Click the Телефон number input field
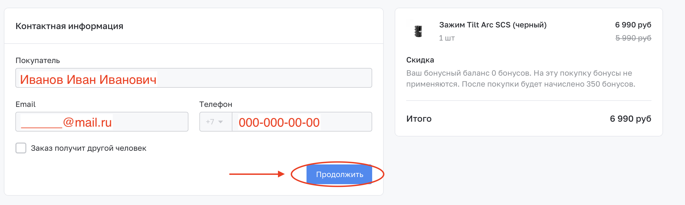 [302, 122]
